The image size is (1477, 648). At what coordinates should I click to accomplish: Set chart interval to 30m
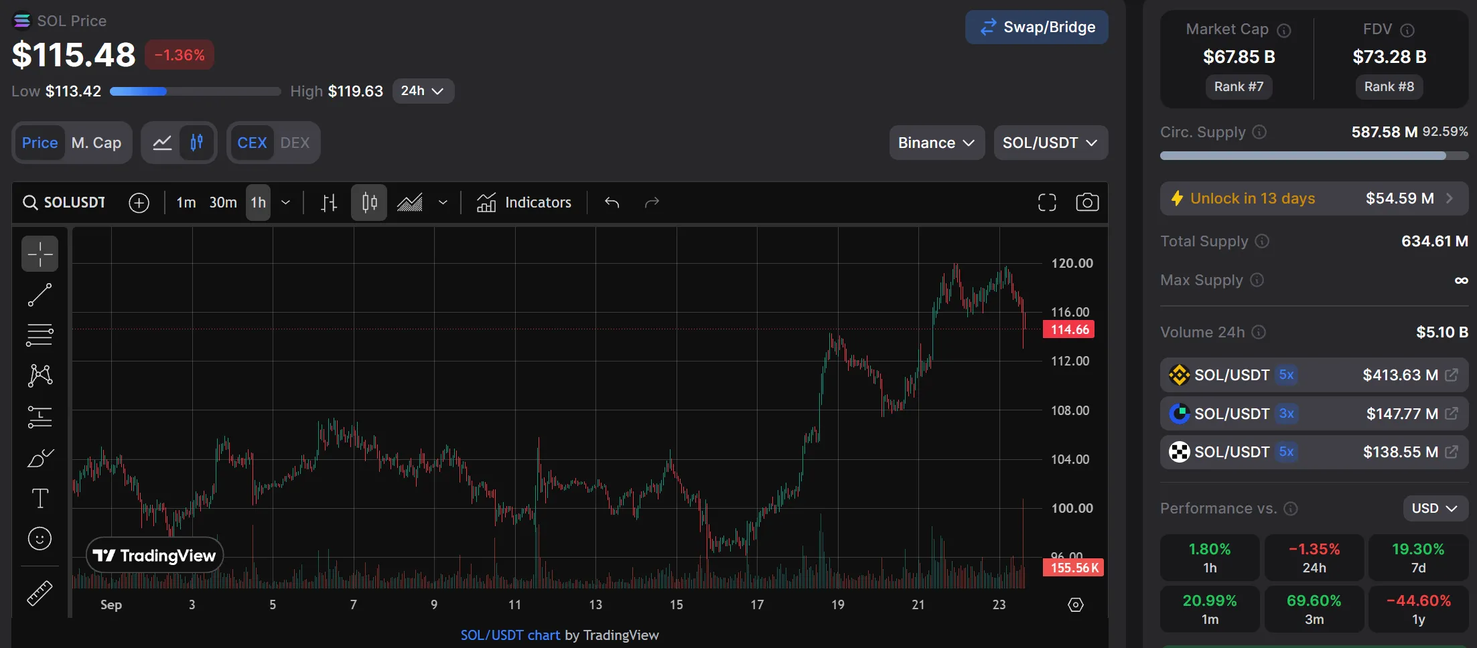tap(223, 203)
